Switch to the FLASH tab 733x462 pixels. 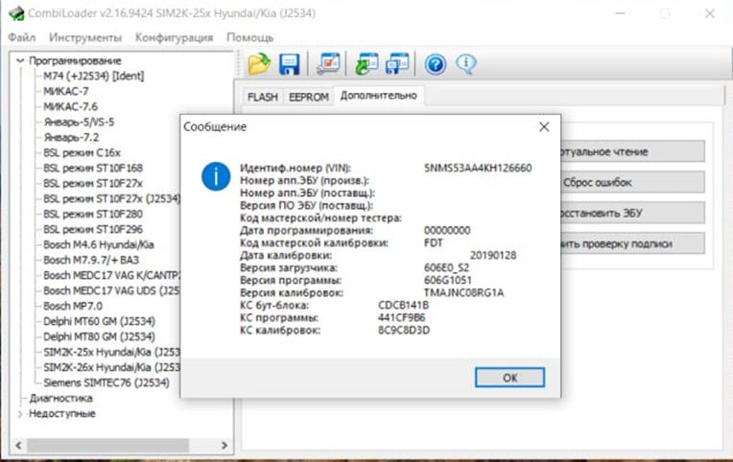(262, 97)
